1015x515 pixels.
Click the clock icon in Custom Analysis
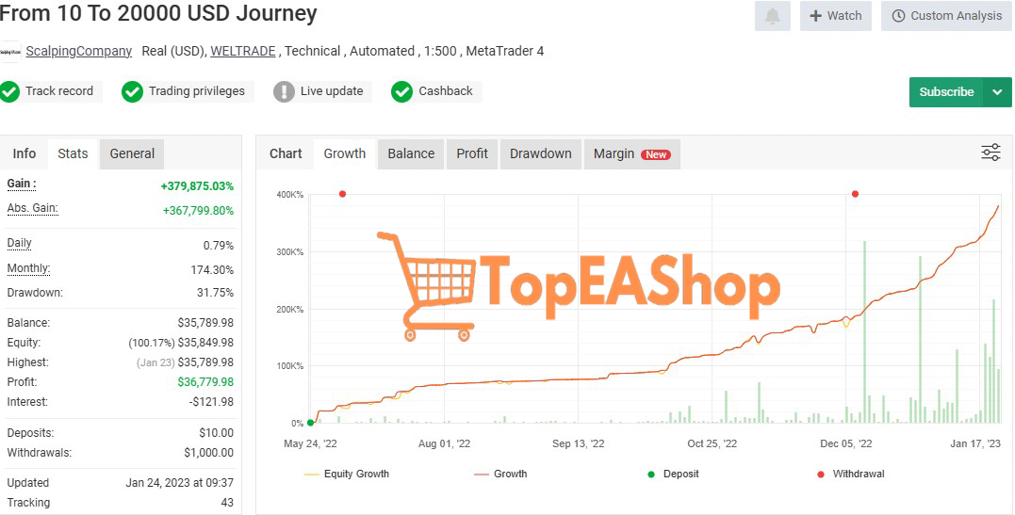(898, 16)
